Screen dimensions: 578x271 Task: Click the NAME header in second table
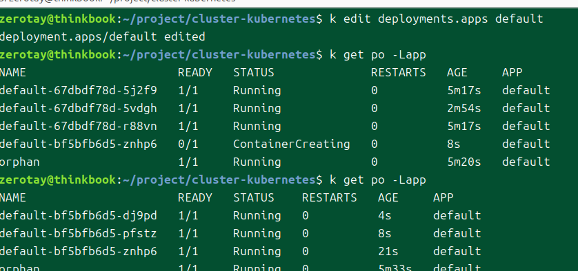[13, 198]
